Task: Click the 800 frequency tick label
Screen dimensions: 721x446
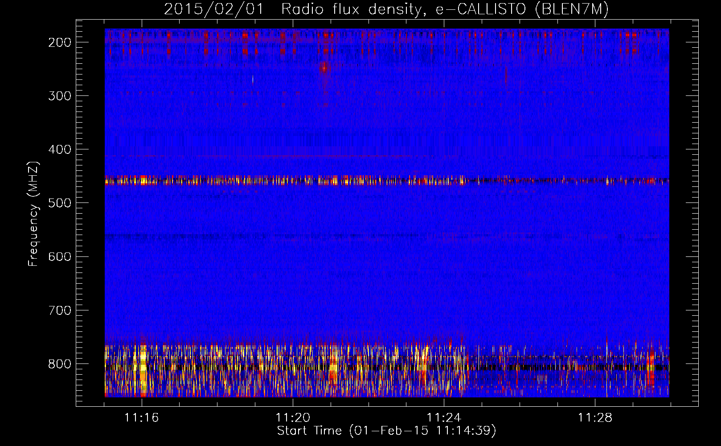Action: tap(59, 363)
